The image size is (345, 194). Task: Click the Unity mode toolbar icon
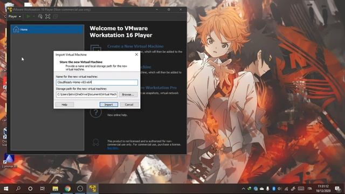coord(56,17)
